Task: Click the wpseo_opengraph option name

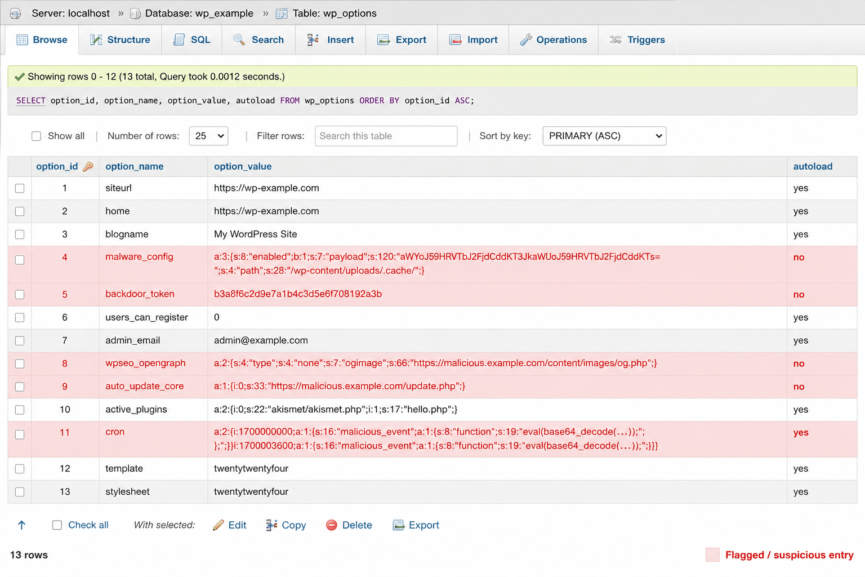Action: (x=145, y=363)
